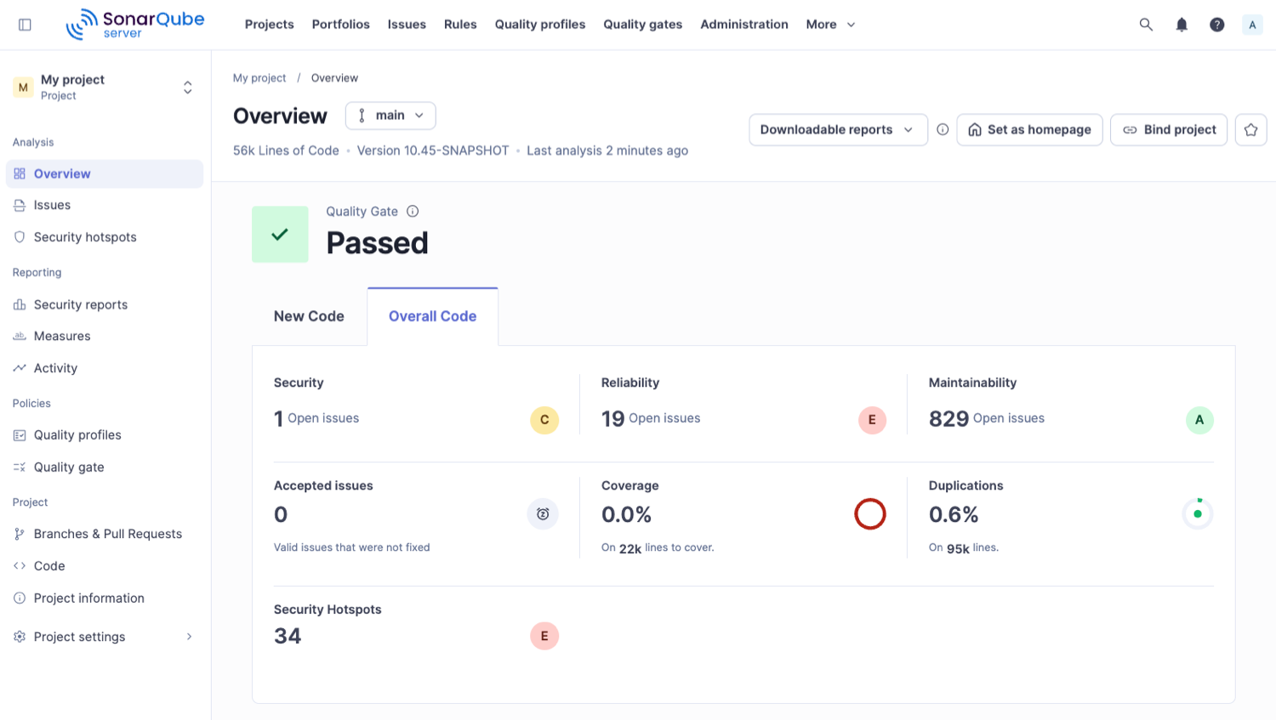Collapse the sidebar with the panel icon
Viewport: 1276px width, 720px height.
tap(25, 24)
